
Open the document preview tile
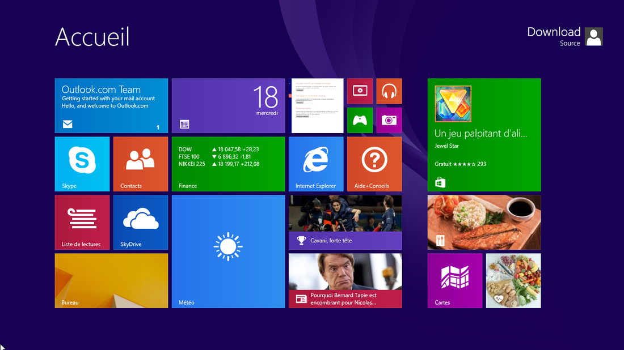317,106
